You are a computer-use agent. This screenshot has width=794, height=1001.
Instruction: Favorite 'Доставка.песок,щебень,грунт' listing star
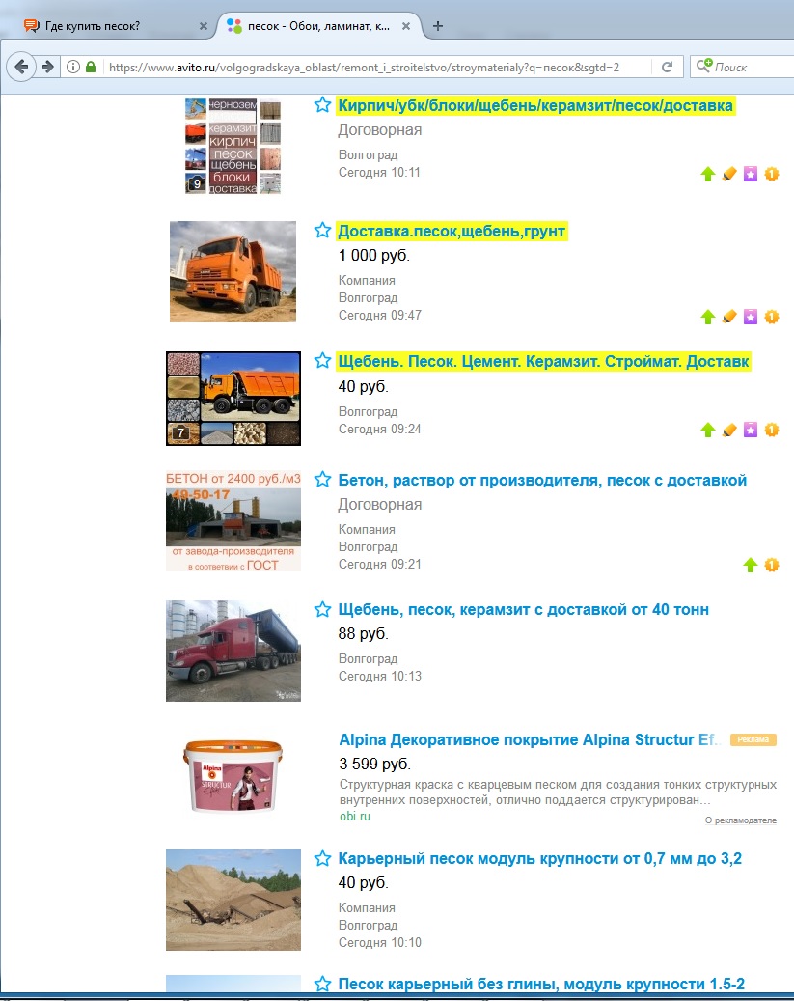click(x=323, y=230)
